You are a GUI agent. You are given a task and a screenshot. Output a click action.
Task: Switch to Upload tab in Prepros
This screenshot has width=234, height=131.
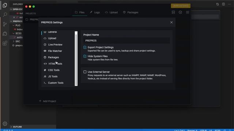[112, 12]
